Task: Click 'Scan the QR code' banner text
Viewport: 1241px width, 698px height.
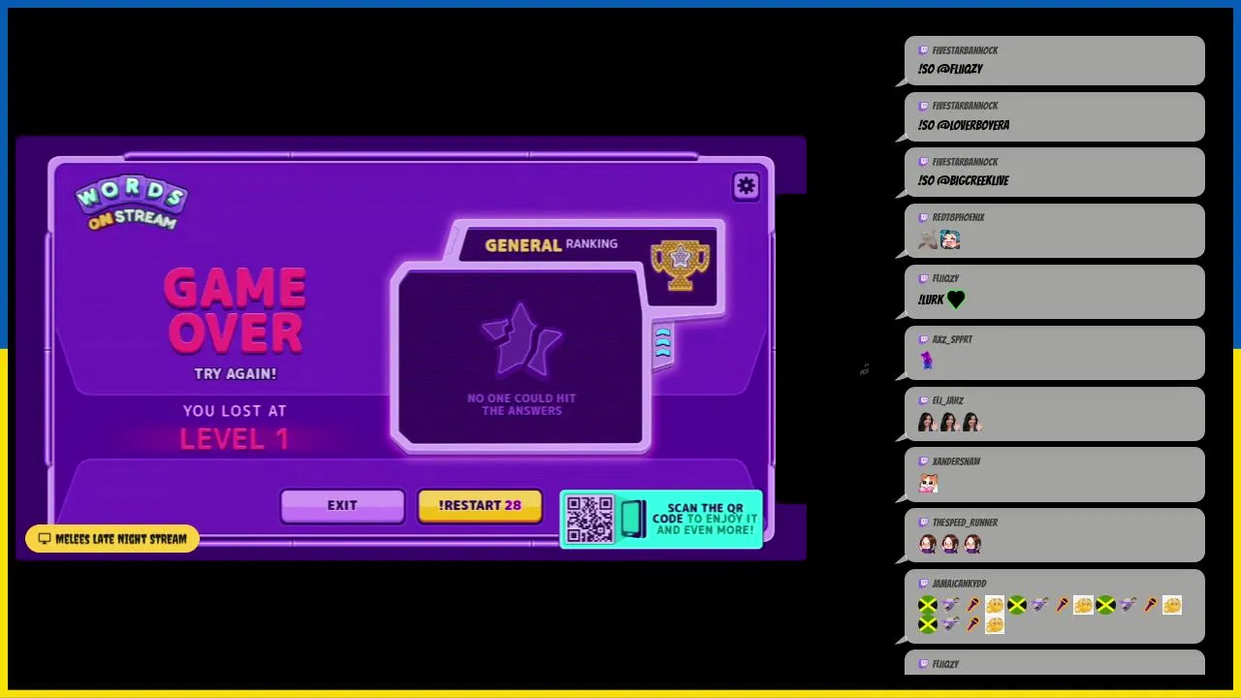Action: [x=705, y=519]
